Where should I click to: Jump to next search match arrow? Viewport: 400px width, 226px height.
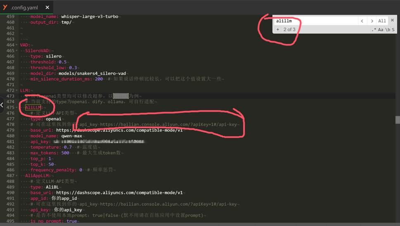point(372,21)
